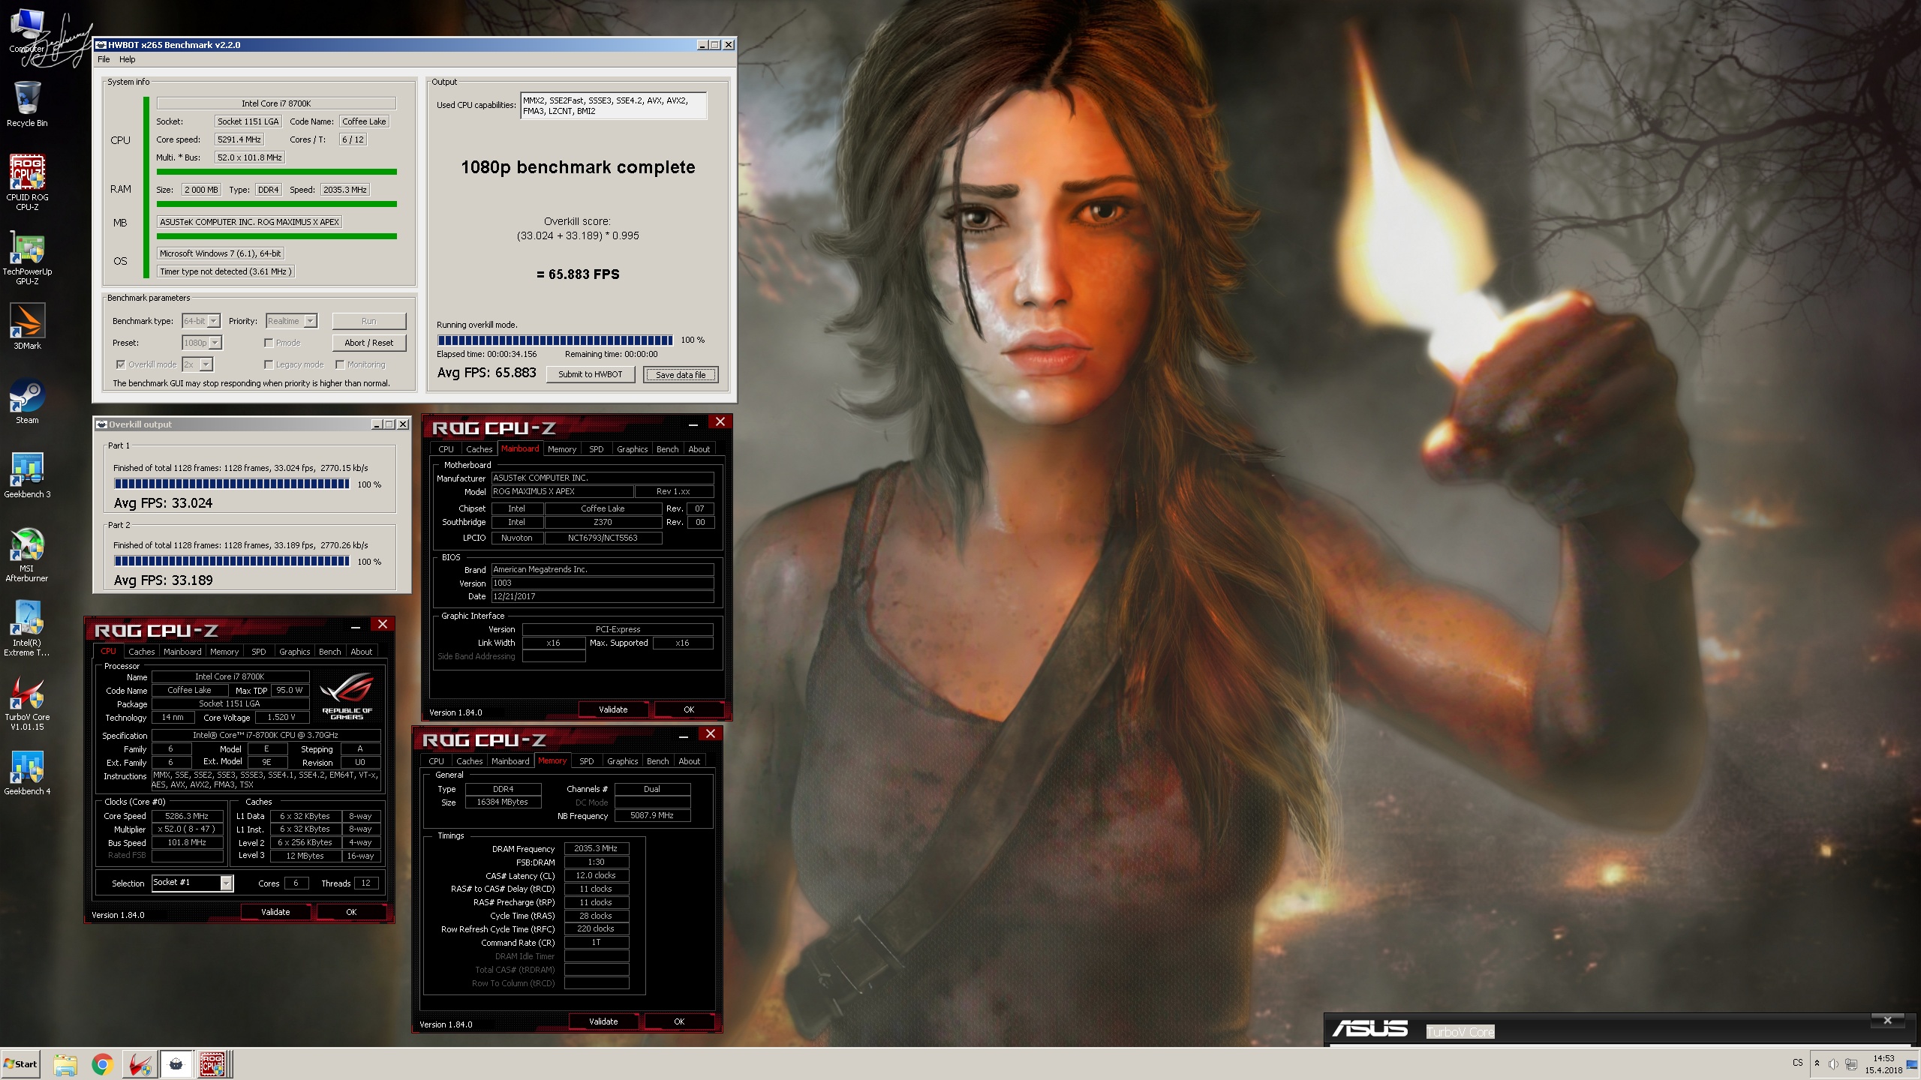Expand hidden tray icons arrow
The image size is (1921, 1080).
point(1817,1063)
